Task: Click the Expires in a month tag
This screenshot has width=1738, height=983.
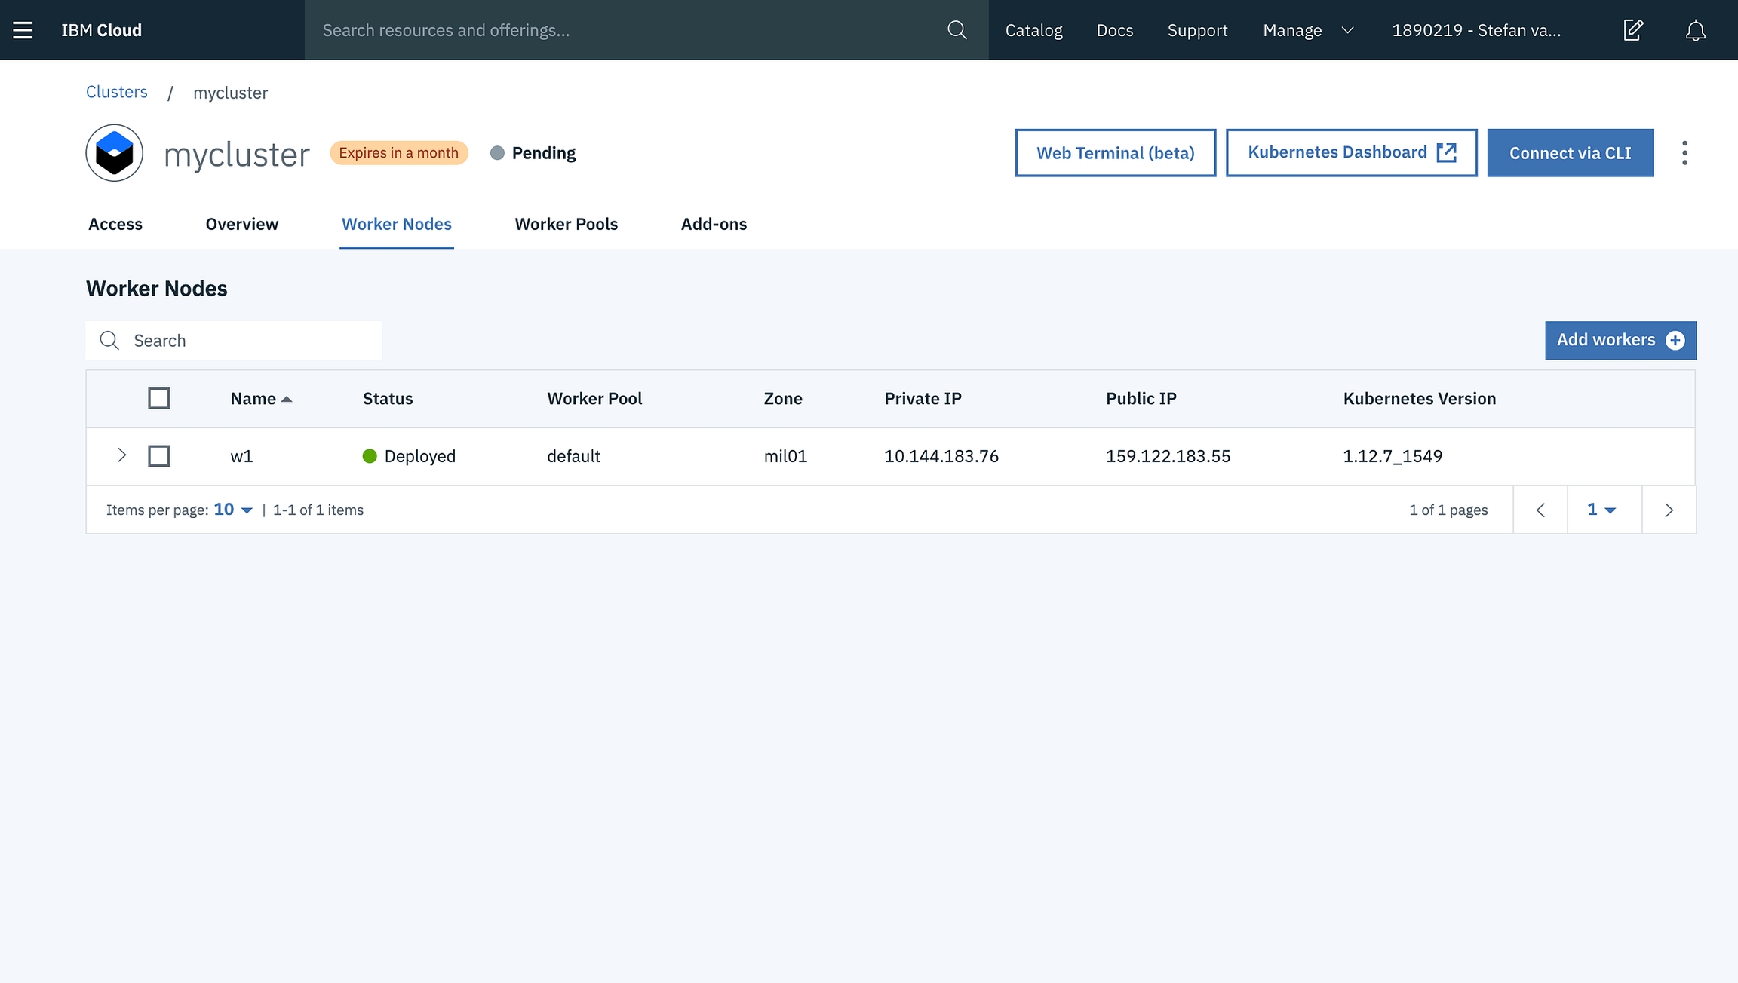Action: (399, 153)
